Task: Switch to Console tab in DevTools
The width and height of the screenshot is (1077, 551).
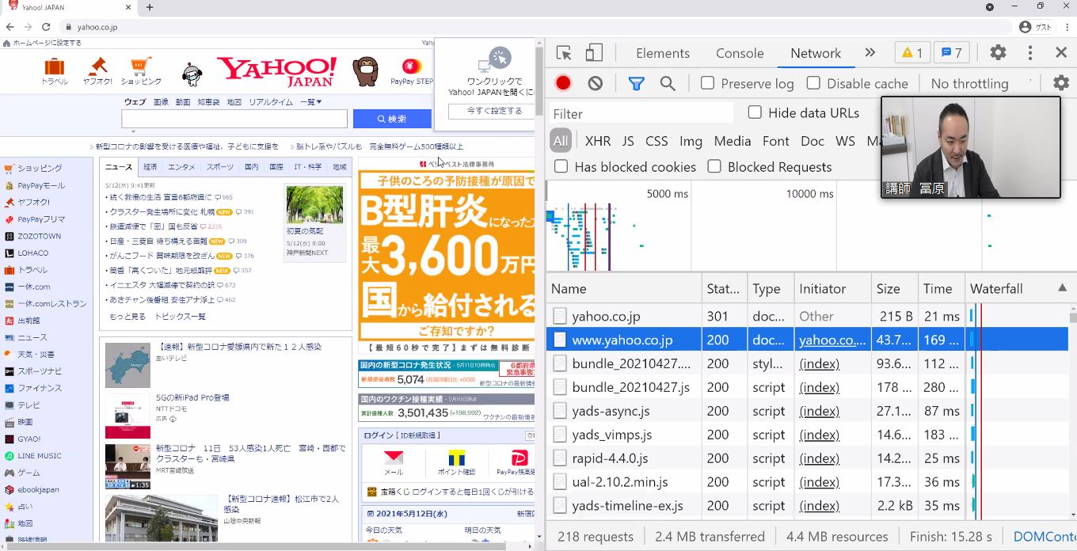Action: pyautogui.click(x=740, y=53)
